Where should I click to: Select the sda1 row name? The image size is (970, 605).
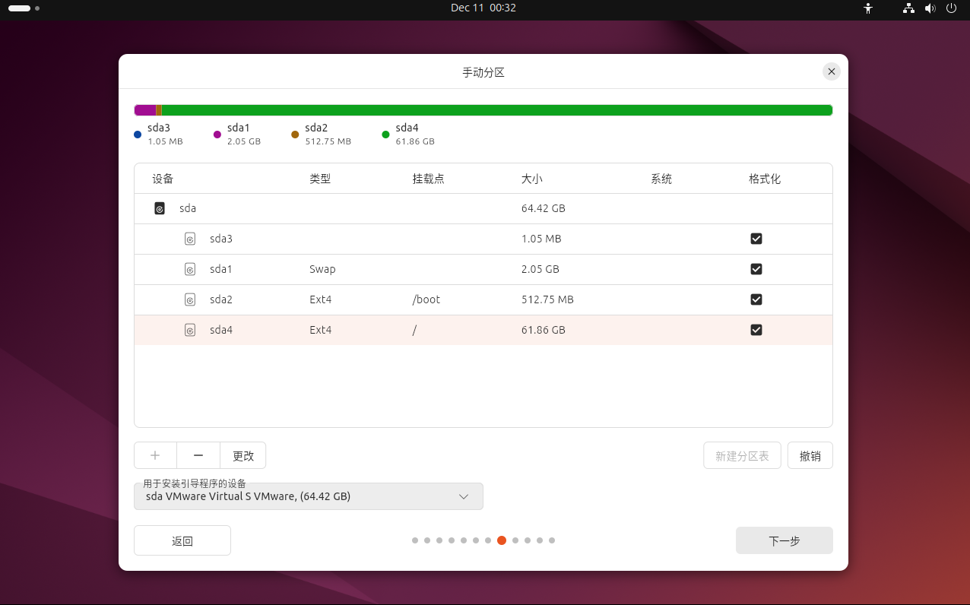[221, 269]
